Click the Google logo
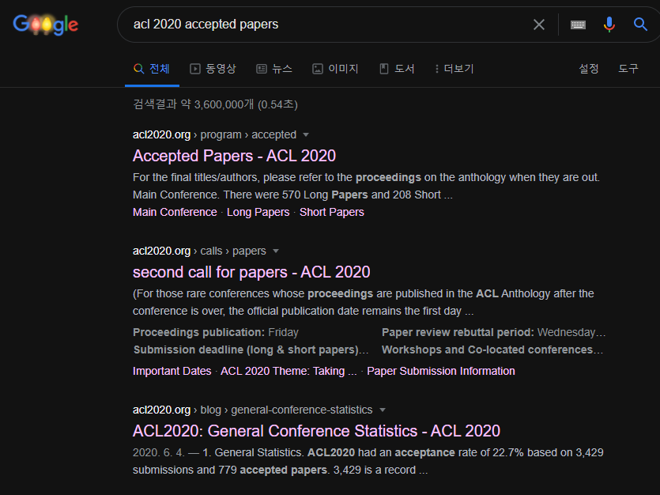This screenshot has height=495, width=660. pyautogui.click(x=46, y=25)
